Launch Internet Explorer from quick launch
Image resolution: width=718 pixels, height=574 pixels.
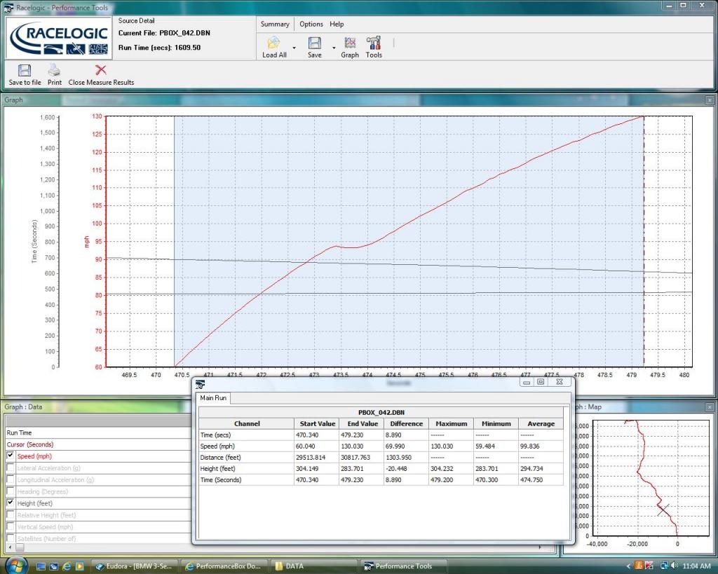click(67, 566)
